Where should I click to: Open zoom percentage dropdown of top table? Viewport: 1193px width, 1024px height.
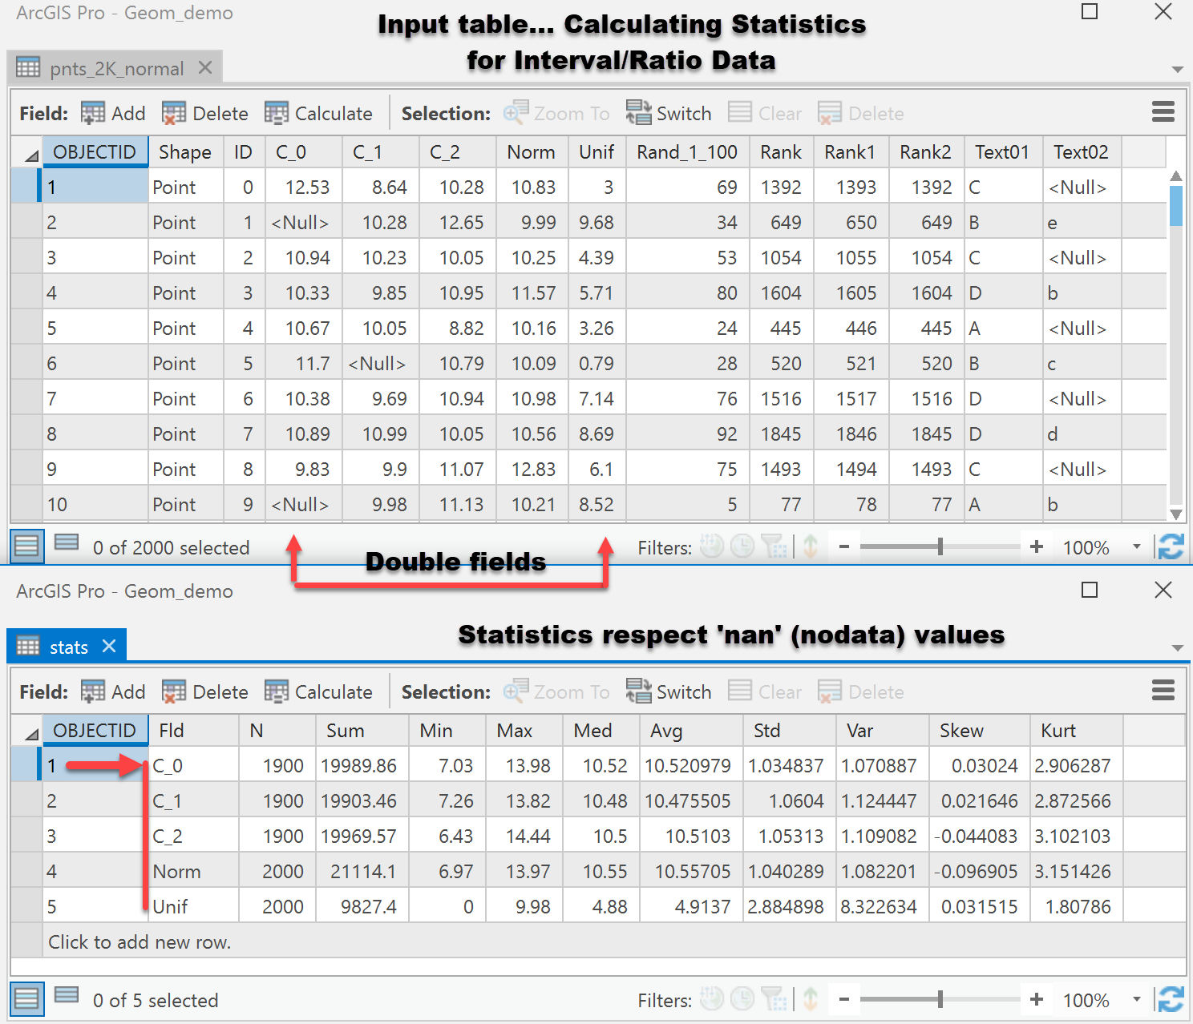(x=1136, y=547)
